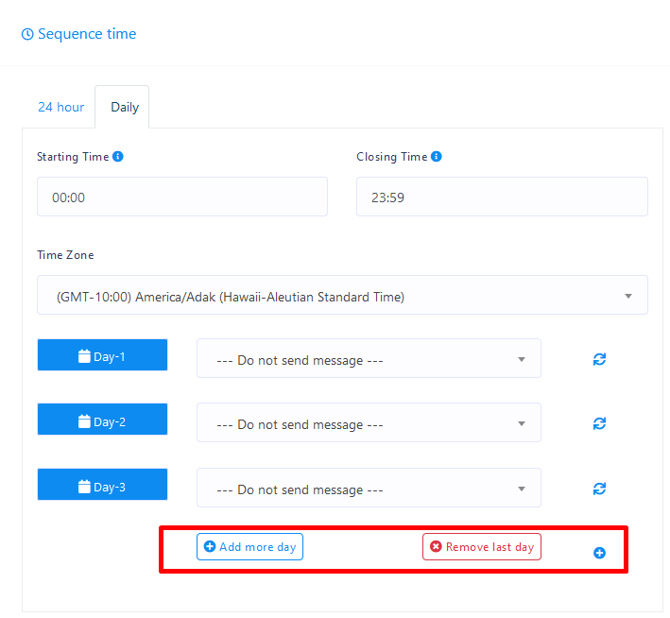Select the Daily tab
Image resolution: width=670 pixels, height=618 pixels.
[x=125, y=107]
